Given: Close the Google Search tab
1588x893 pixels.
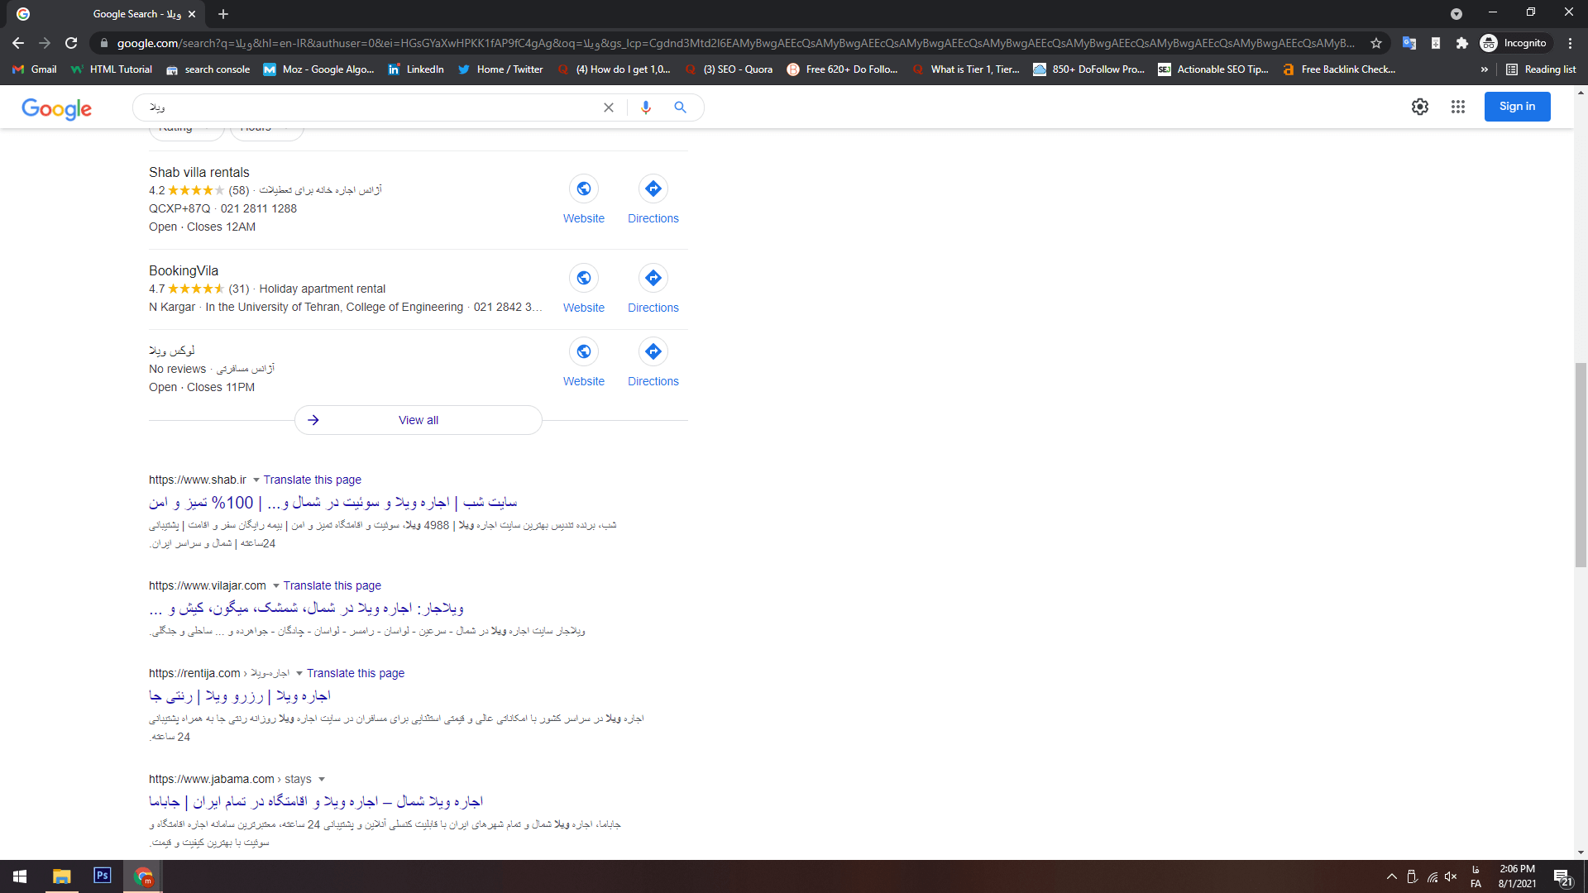Looking at the screenshot, I should pyautogui.click(x=192, y=14).
